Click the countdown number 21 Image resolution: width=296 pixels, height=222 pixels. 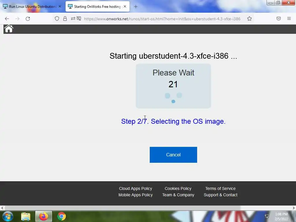(x=173, y=84)
